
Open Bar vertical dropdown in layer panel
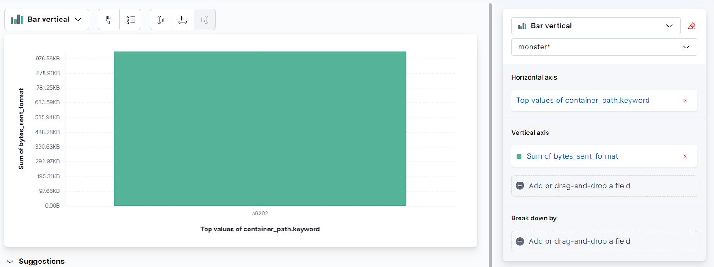click(595, 26)
